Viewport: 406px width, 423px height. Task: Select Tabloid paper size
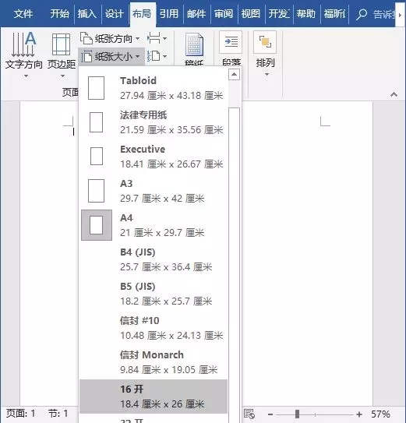[x=154, y=88]
